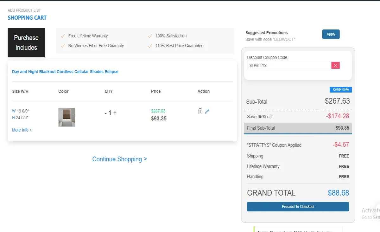Click the W width dimension link
The width and height of the screenshot is (380, 232).
pyautogui.click(x=14, y=111)
